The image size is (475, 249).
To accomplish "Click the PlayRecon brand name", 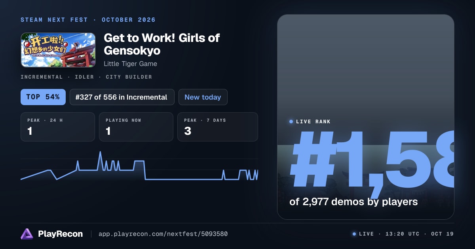I will point(61,234).
